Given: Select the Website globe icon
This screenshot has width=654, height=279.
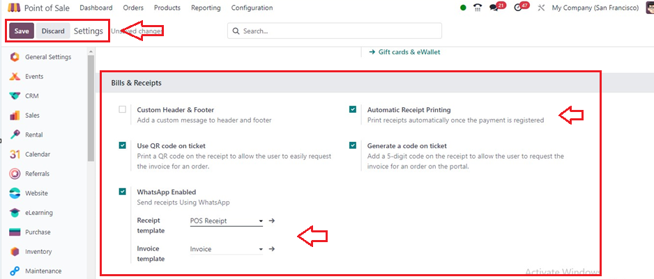Looking at the screenshot, I should (15, 193).
